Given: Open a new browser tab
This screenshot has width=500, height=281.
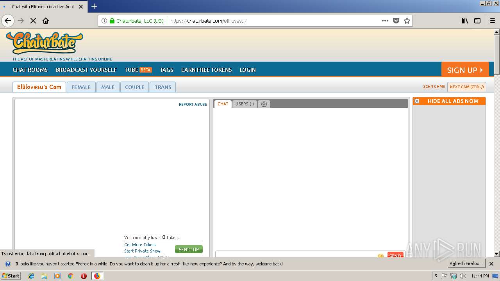Looking at the screenshot, I should pos(94,6).
